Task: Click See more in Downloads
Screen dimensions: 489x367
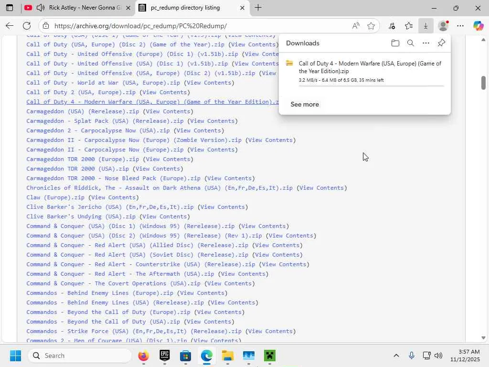Action: [x=305, y=104]
